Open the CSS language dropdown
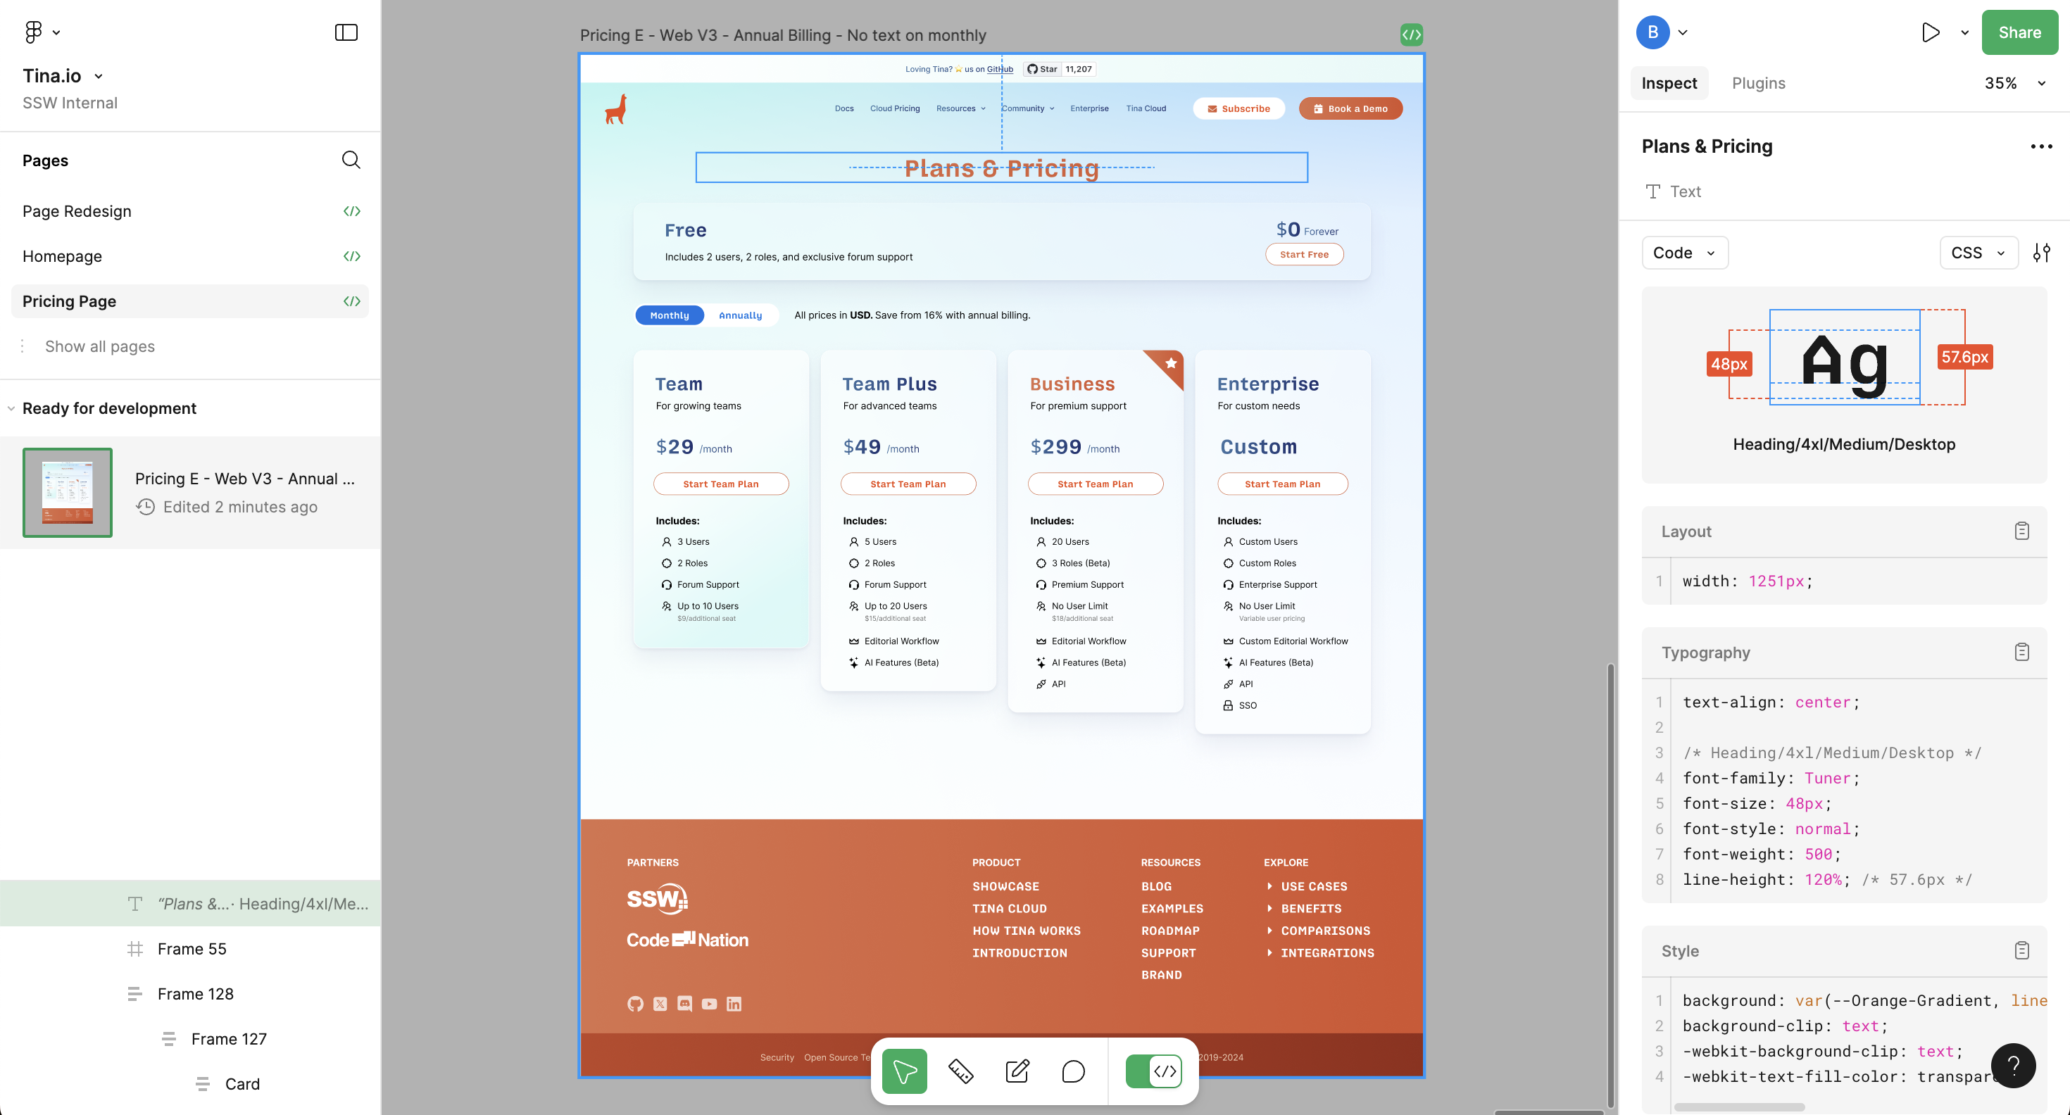This screenshot has height=1115, width=2070. click(x=1978, y=253)
